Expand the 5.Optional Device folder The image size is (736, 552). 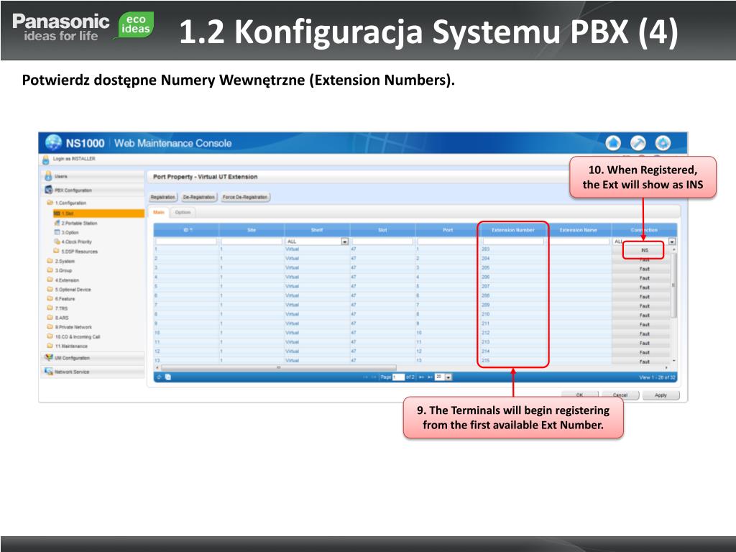click(50, 289)
